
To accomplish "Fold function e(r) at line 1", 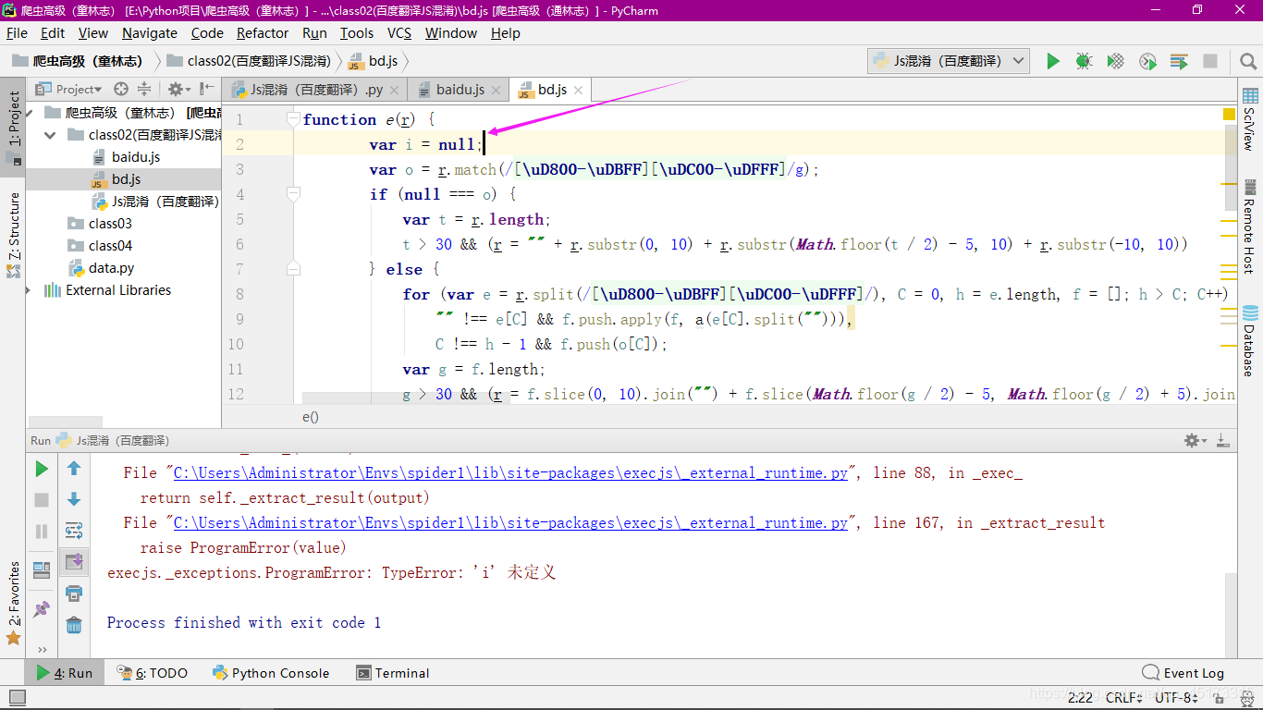I will [x=294, y=119].
